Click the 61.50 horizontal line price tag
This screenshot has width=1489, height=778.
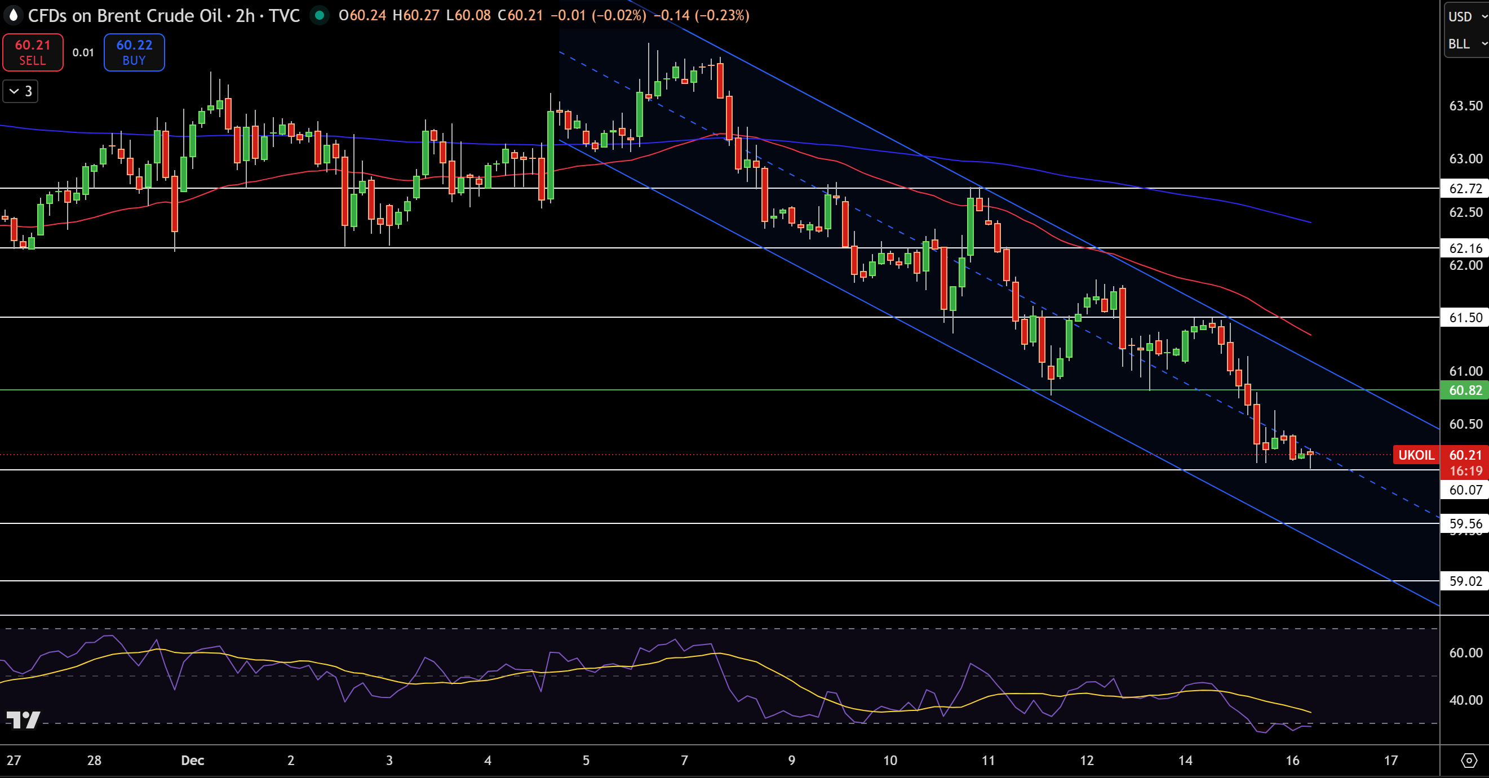[x=1465, y=318]
